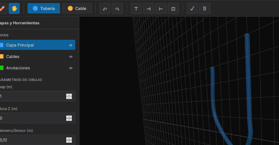The image size is (279, 145).
Task: Choose the Tubería drawing mode
Action: click(44, 8)
